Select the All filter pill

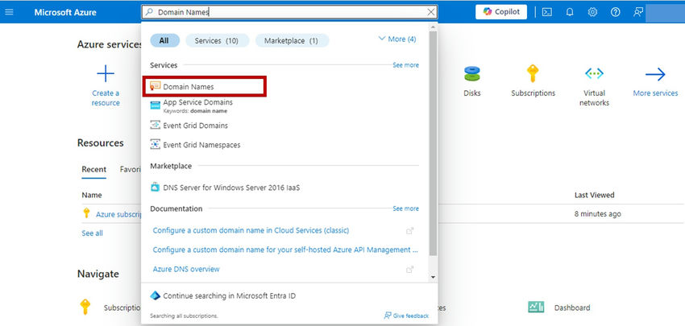click(164, 40)
